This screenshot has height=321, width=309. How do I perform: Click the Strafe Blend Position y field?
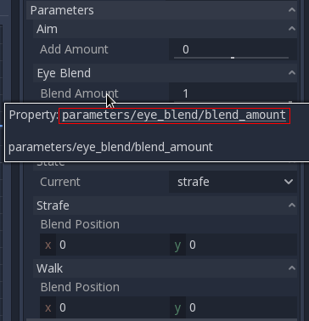pos(233,245)
